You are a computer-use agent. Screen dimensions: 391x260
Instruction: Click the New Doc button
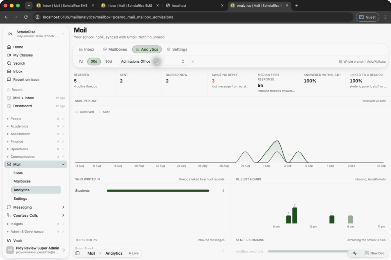pyautogui.click(x=375, y=253)
